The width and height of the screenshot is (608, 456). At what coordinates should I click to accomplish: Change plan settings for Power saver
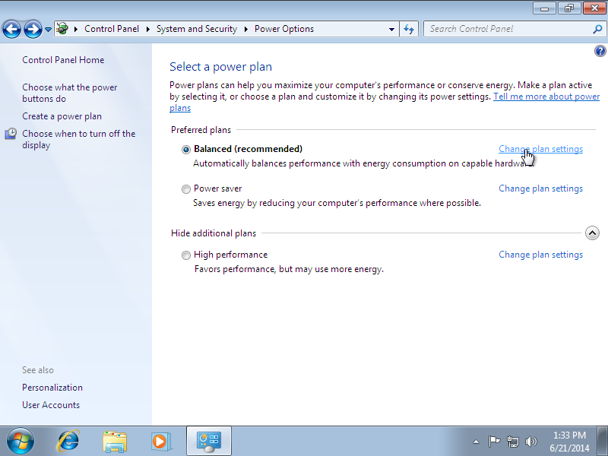[540, 188]
